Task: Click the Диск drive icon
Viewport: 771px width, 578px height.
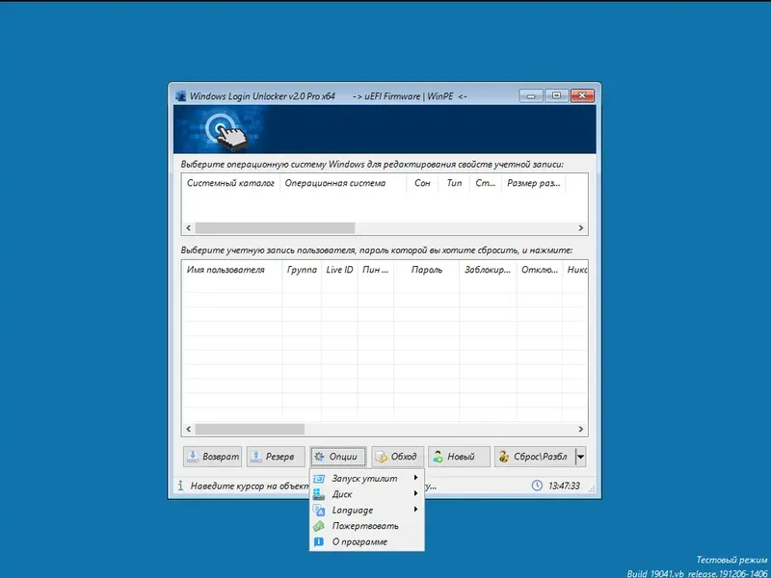Action: click(319, 494)
